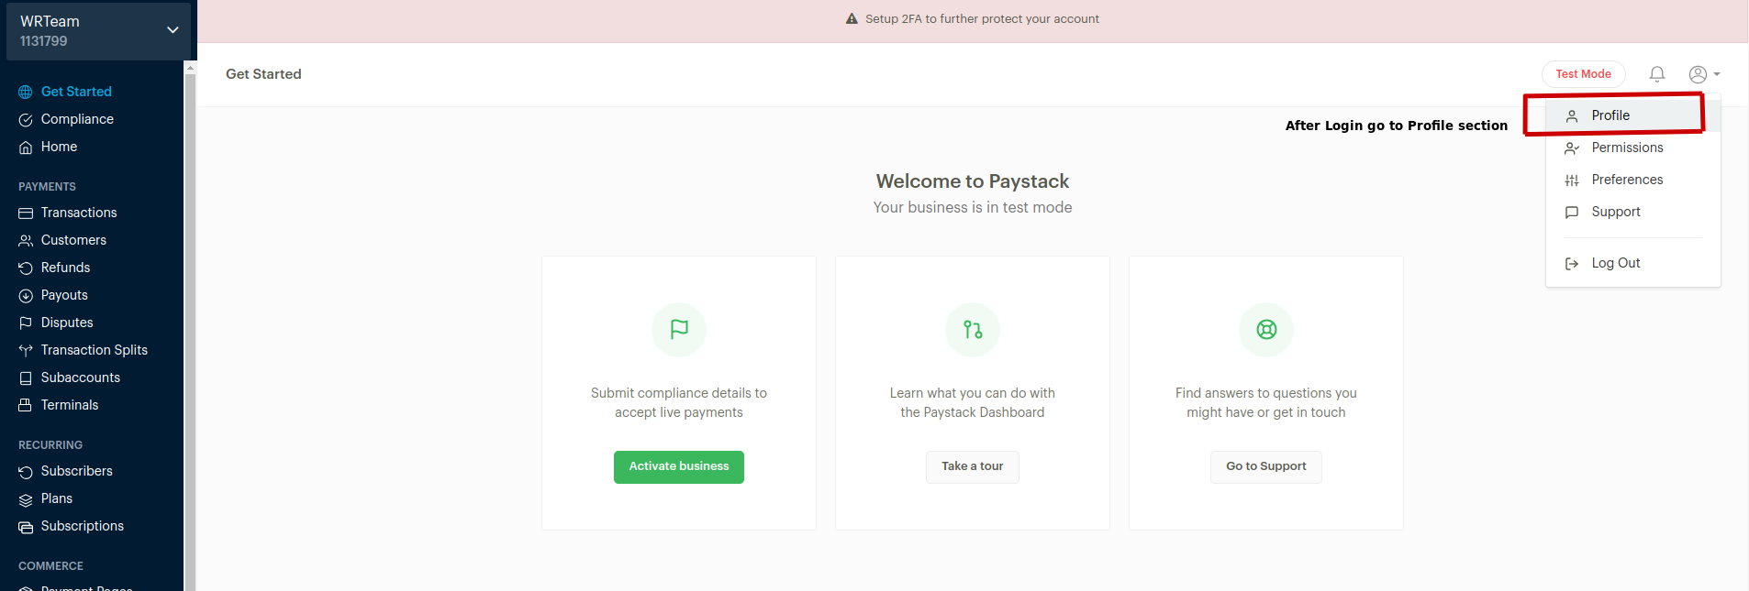Click the RECURRING section label
Viewport: 1749px width, 591px height.
pyautogui.click(x=50, y=445)
